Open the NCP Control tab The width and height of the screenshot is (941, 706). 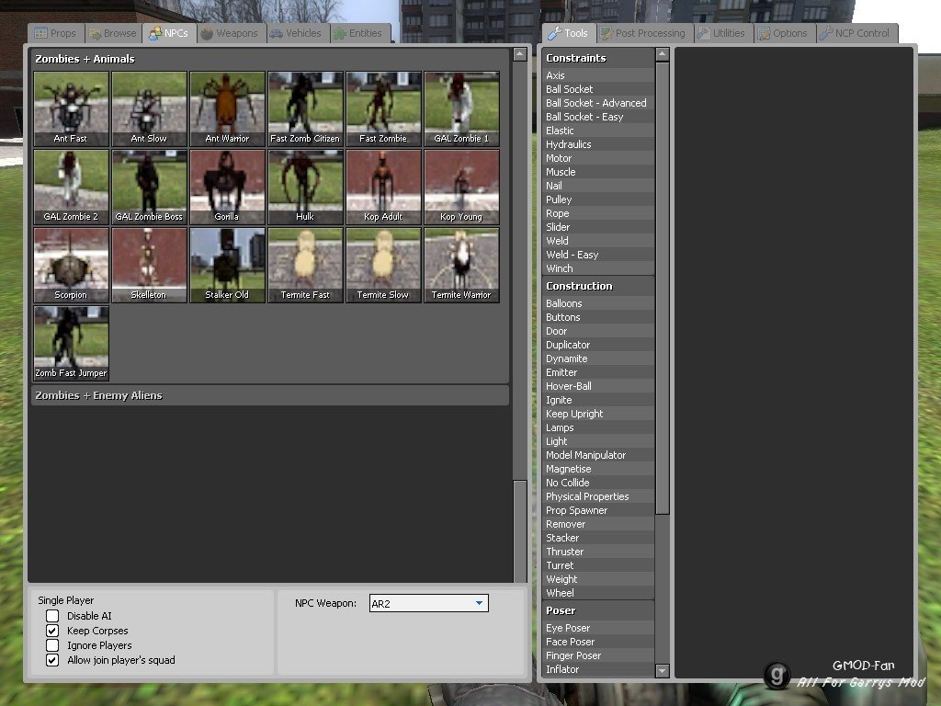pos(856,33)
